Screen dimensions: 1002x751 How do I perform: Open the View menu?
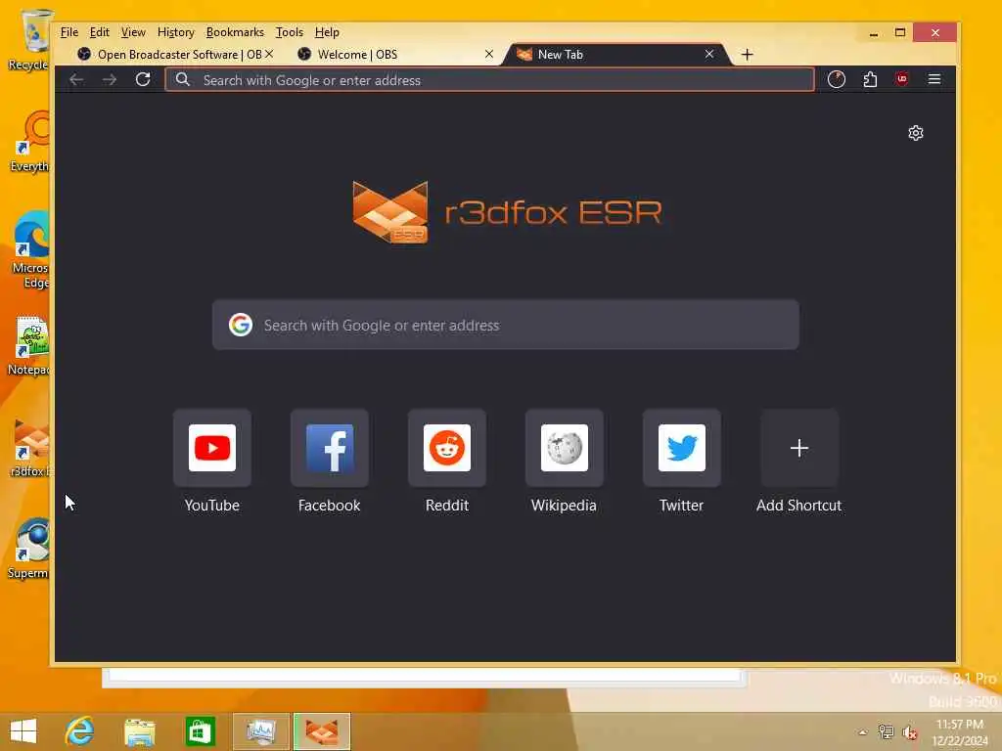coord(133,32)
